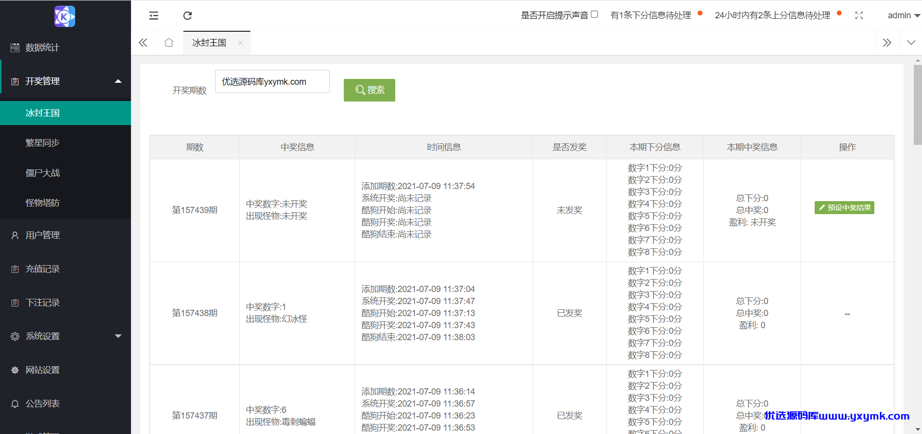The width and height of the screenshot is (922, 434).
Task: Click the K logo in the sidebar header
Action: 65,16
